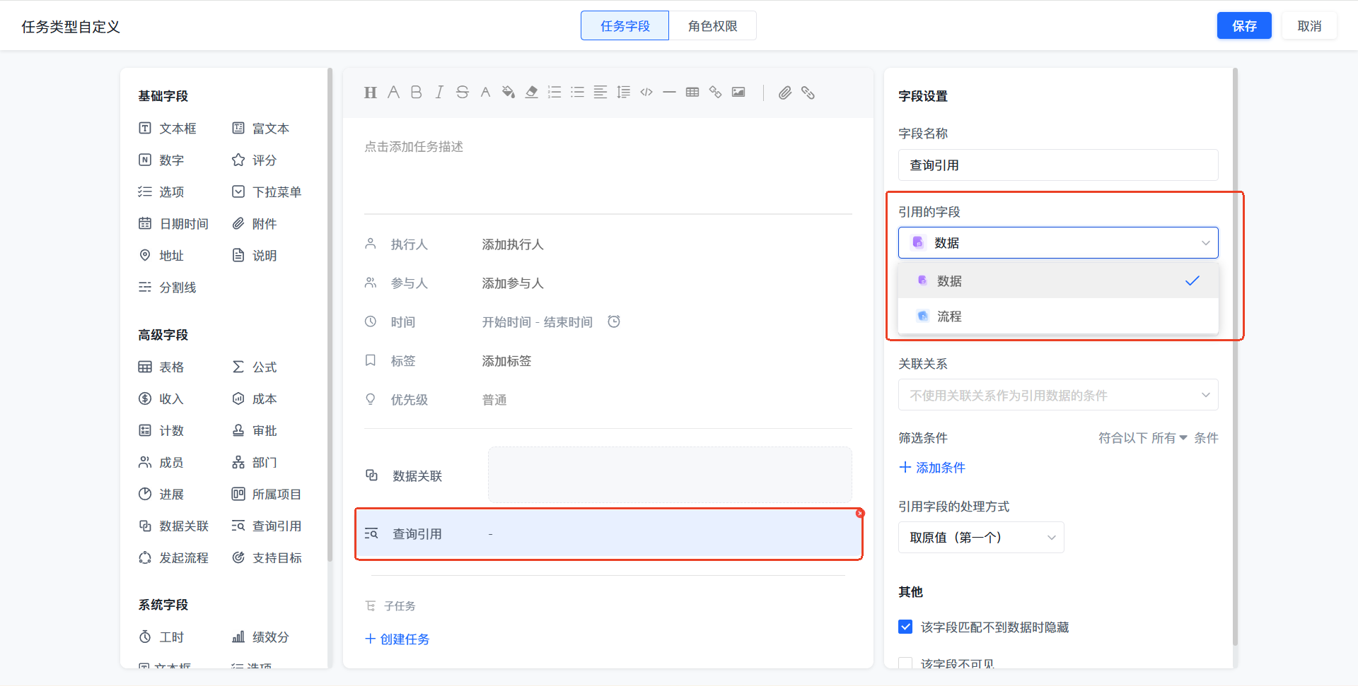
Task: Open the paint bucket fill icon
Action: click(x=508, y=93)
